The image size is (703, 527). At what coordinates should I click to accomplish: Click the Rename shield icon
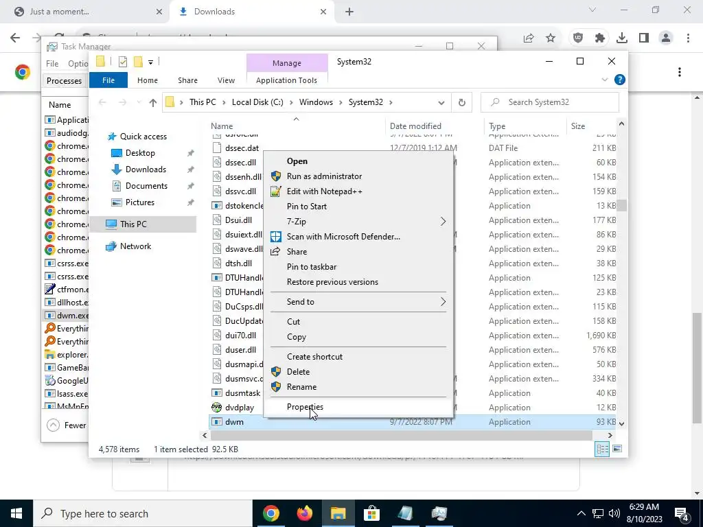(x=276, y=387)
